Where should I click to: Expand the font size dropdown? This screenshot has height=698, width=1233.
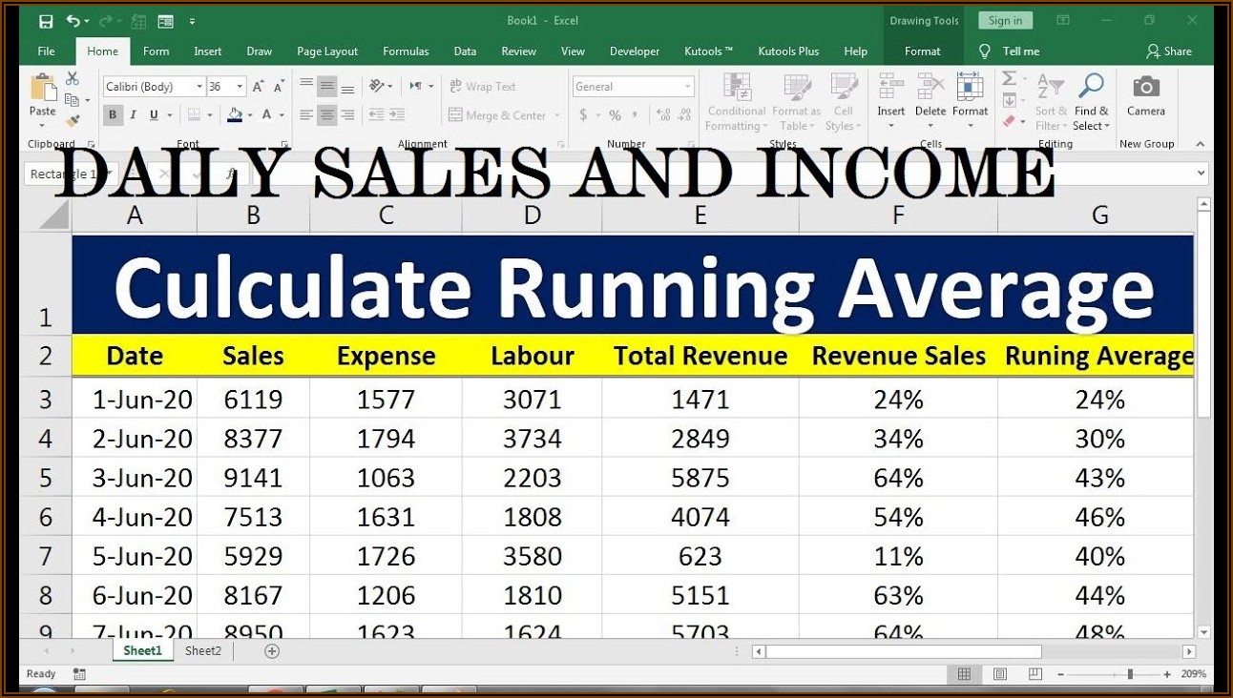tap(239, 87)
